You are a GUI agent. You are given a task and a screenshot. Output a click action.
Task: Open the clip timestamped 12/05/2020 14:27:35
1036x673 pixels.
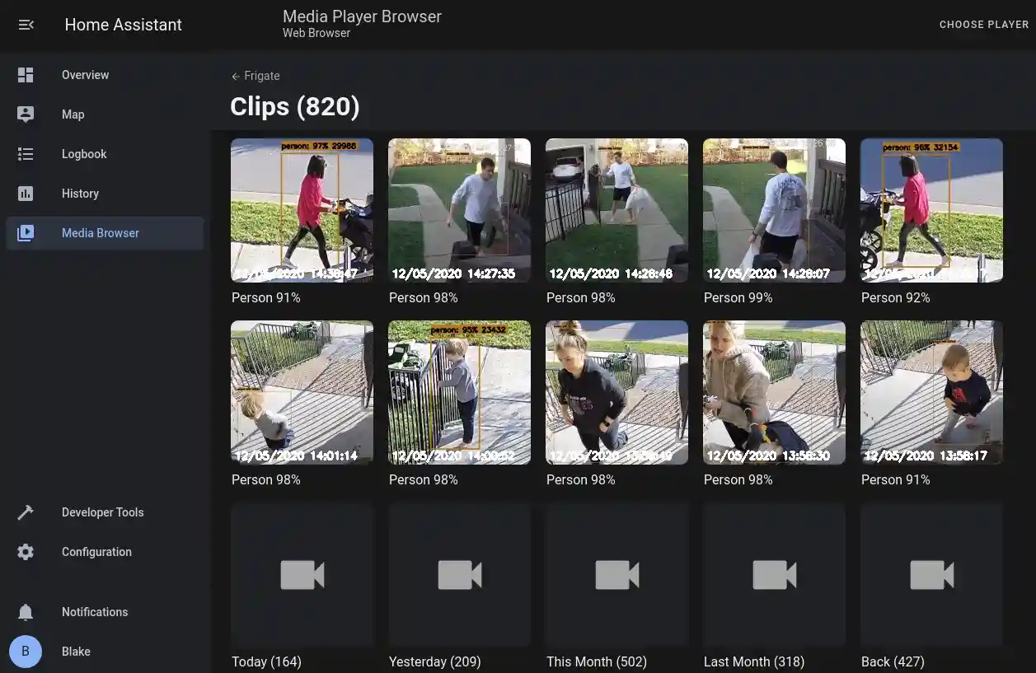(x=459, y=210)
